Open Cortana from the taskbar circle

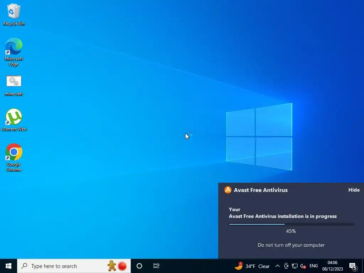[139, 266]
